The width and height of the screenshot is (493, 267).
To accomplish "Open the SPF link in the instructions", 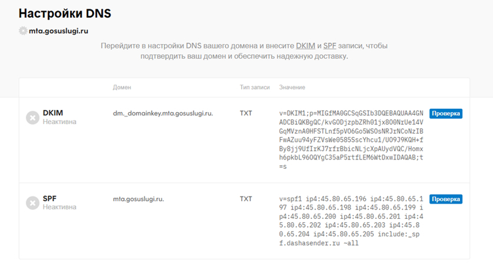I will 329,46.
